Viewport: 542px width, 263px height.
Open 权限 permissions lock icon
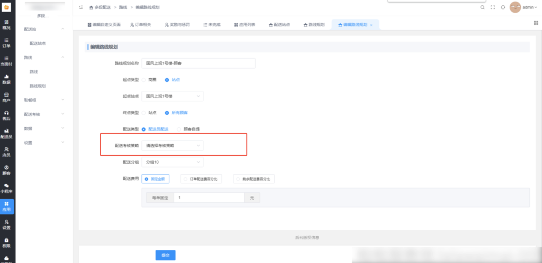[6, 242]
